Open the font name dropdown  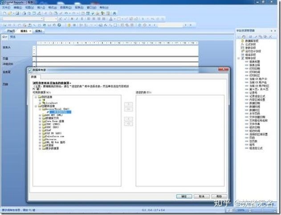41,19
